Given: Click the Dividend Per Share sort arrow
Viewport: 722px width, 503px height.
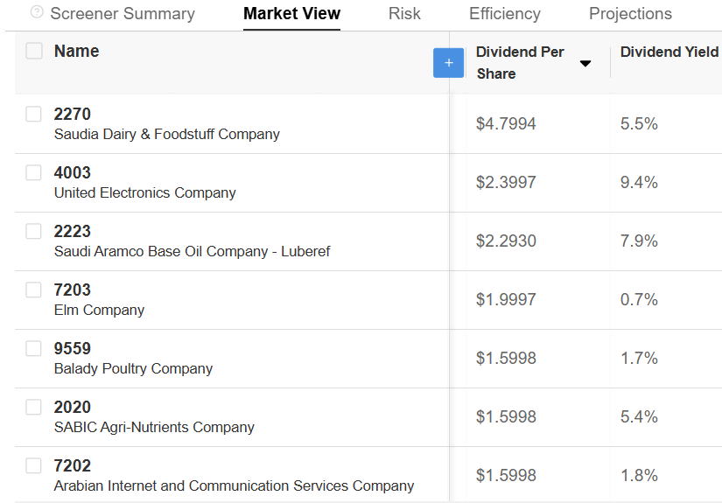Looking at the screenshot, I should [585, 64].
